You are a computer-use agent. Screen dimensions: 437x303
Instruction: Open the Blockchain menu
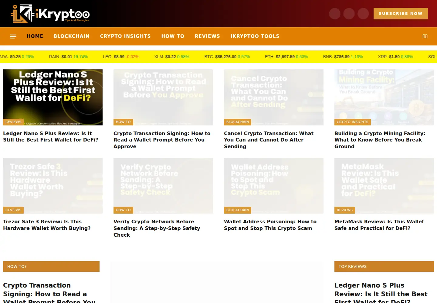(72, 36)
